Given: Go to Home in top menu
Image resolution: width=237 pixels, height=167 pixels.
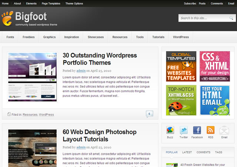Looking at the screenshot, I should tap(5, 3).
